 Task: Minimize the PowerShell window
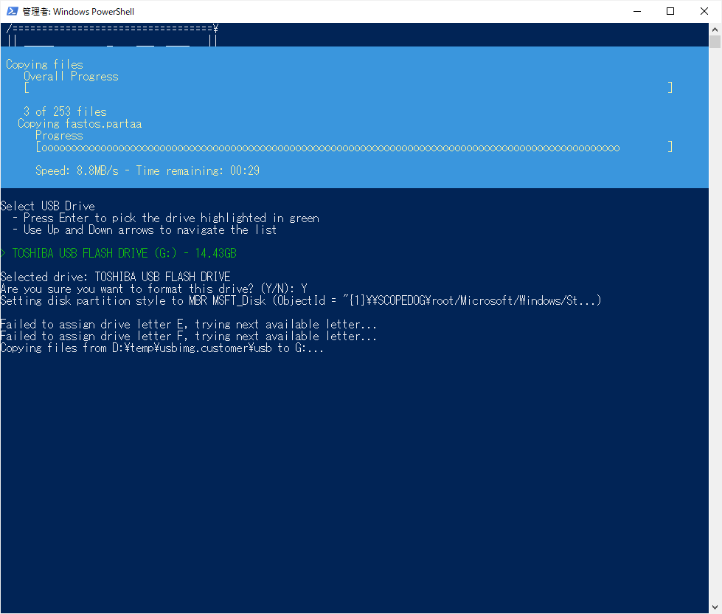pyautogui.click(x=636, y=11)
